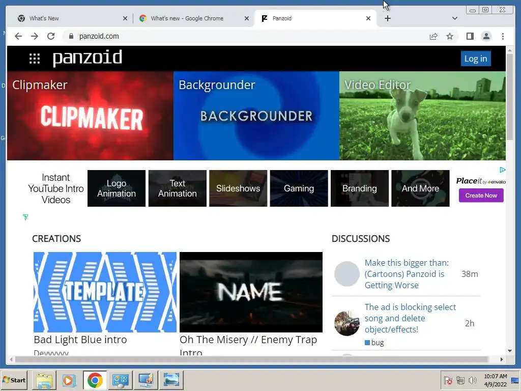Open Slideshows ad tile
The width and height of the screenshot is (521, 391).
pos(238,188)
